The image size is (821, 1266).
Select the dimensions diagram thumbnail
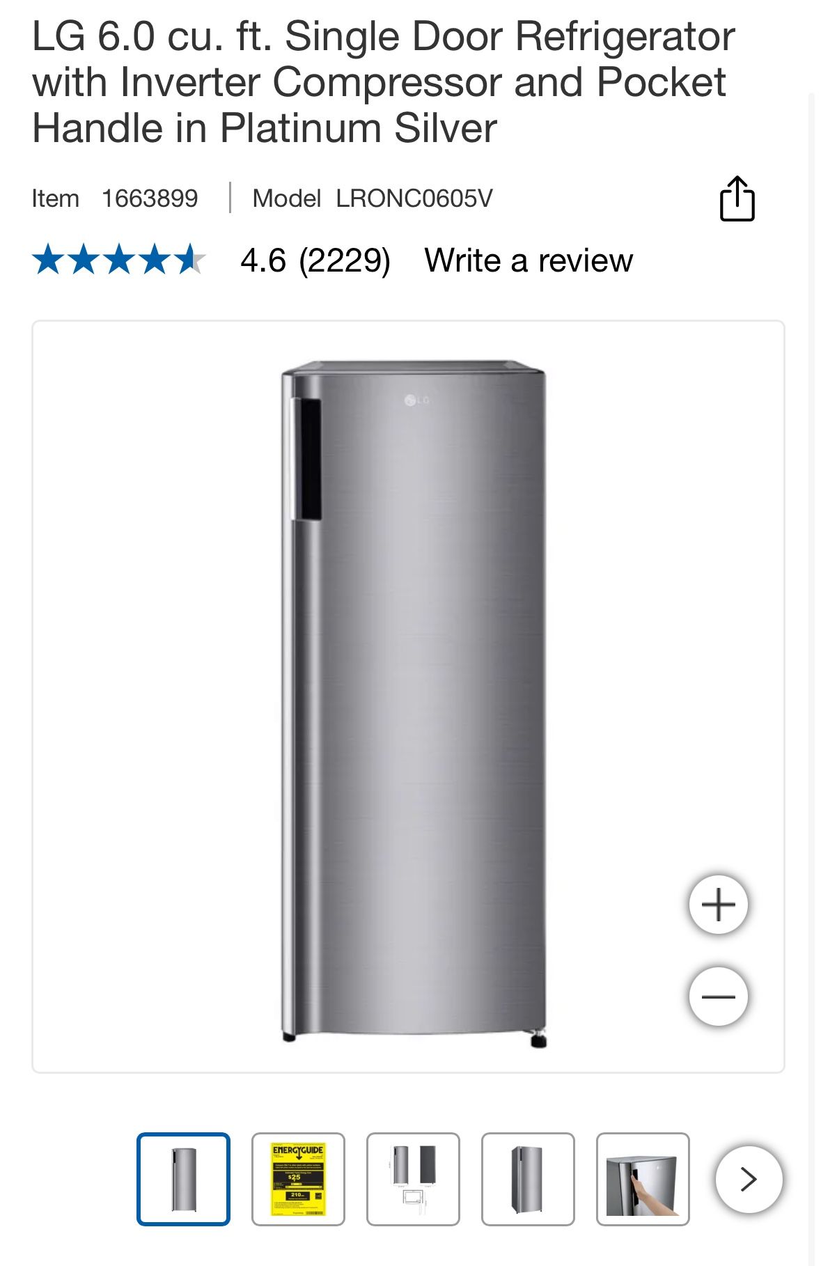coord(413,1179)
